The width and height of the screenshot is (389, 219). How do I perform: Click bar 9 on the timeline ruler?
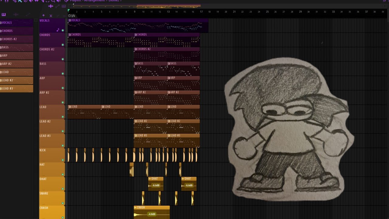point(135,12)
